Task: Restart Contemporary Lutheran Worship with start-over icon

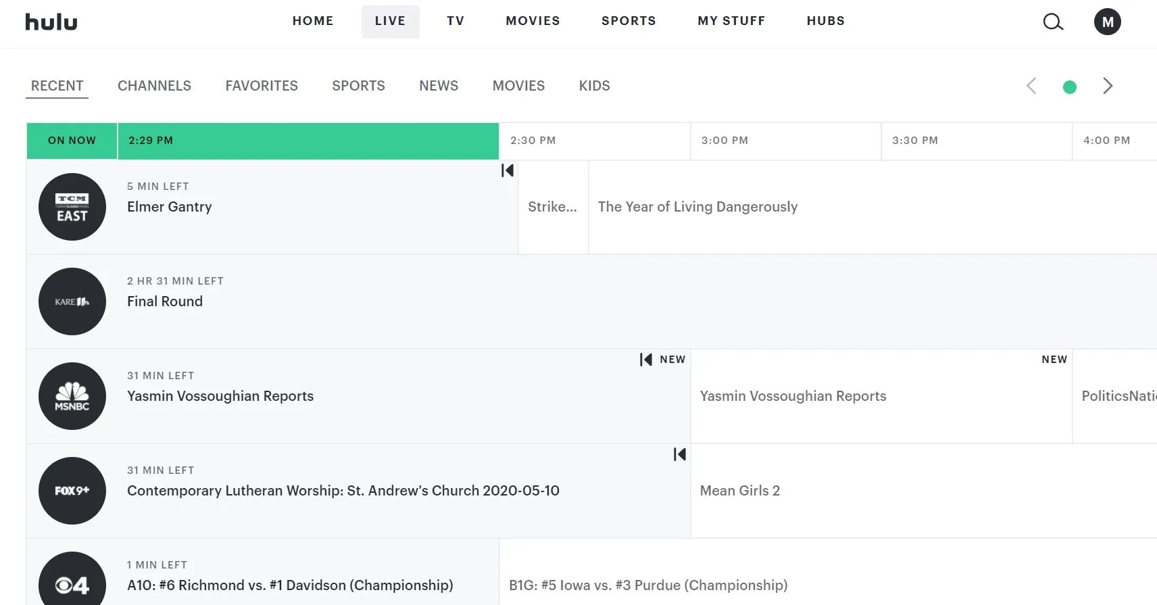Action: point(680,454)
